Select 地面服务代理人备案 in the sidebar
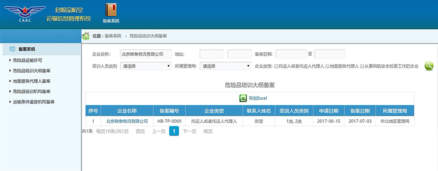Viewport: 438px width, 171px height. (32, 81)
